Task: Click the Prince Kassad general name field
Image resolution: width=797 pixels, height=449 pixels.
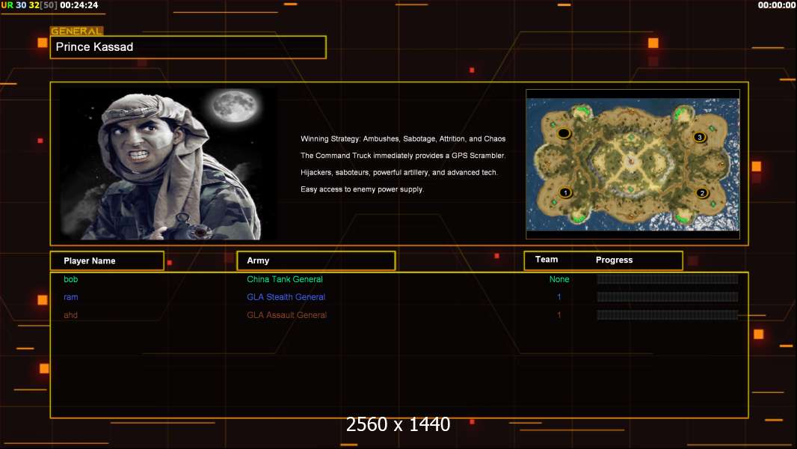Action: click(188, 47)
